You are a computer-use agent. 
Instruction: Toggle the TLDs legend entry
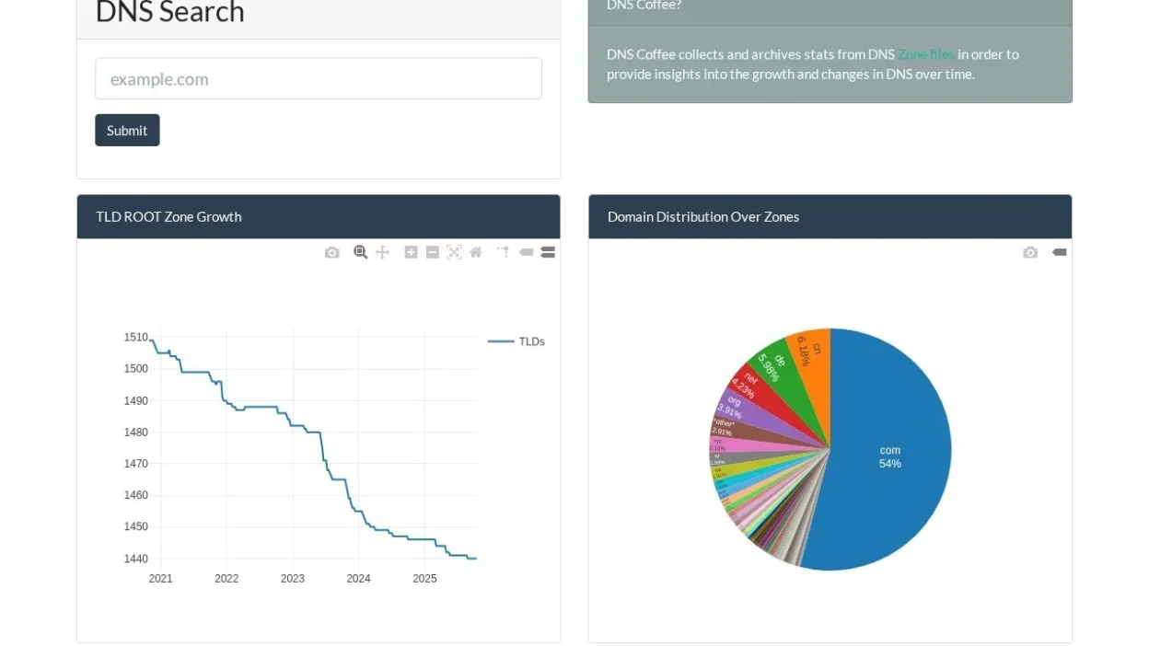[517, 341]
